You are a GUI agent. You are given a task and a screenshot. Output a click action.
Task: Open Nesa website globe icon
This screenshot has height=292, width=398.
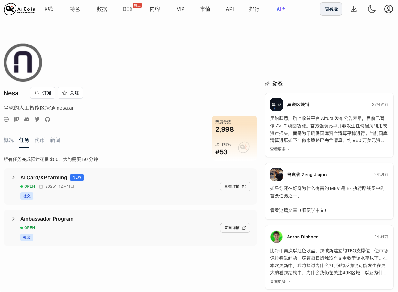[6, 119]
